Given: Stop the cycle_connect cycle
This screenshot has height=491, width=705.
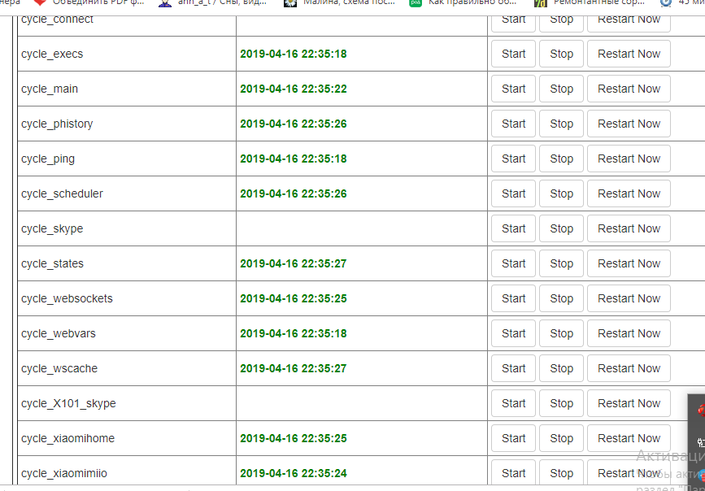Looking at the screenshot, I should pyautogui.click(x=561, y=19).
